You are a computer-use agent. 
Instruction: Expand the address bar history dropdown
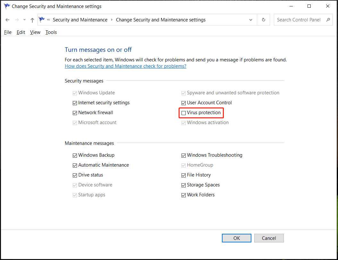(251, 20)
